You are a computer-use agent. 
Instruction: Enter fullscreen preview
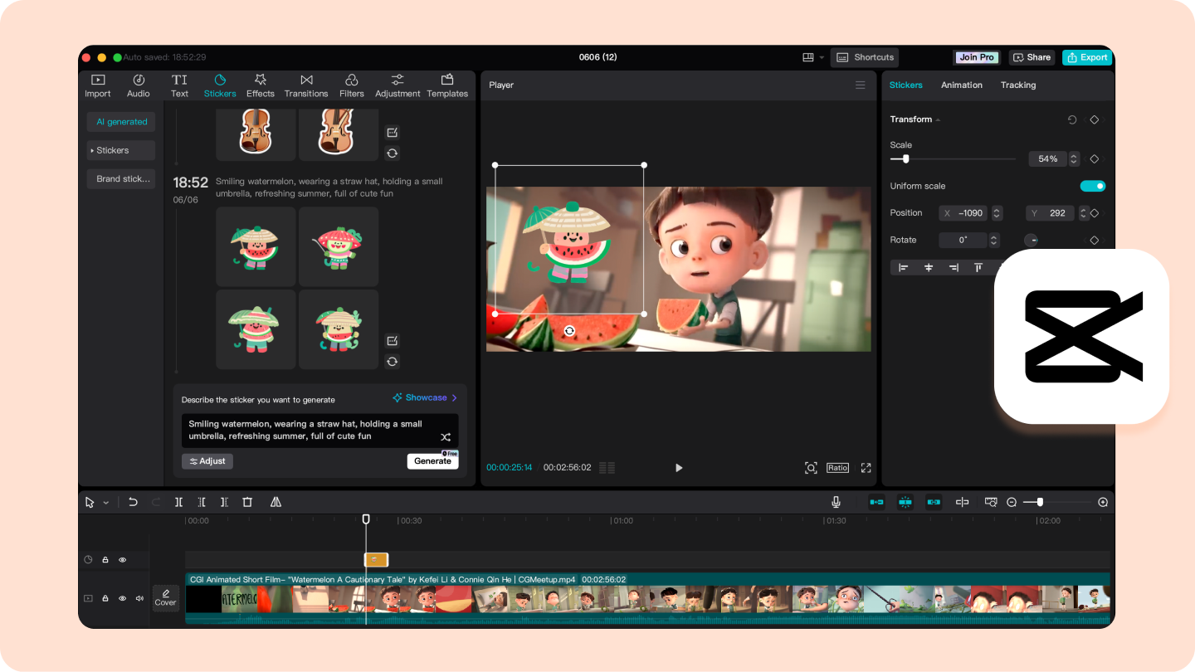(x=866, y=468)
